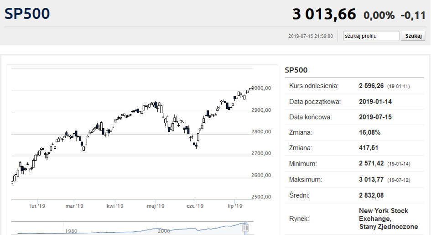
Task: Click the 'lut '19' x-axis label
Action: click(x=37, y=206)
